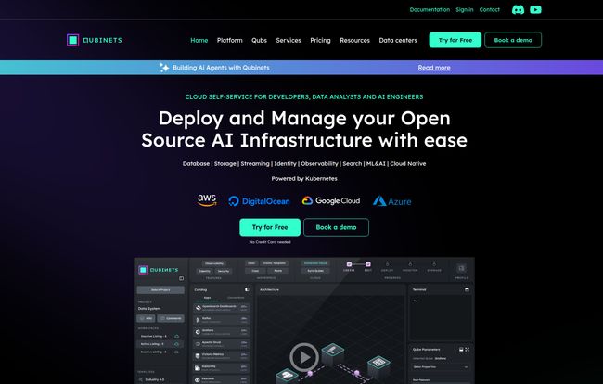The width and height of the screenshot is (603, 384).
Task: Click the Architecture panel title
Action: click(269, 289)
